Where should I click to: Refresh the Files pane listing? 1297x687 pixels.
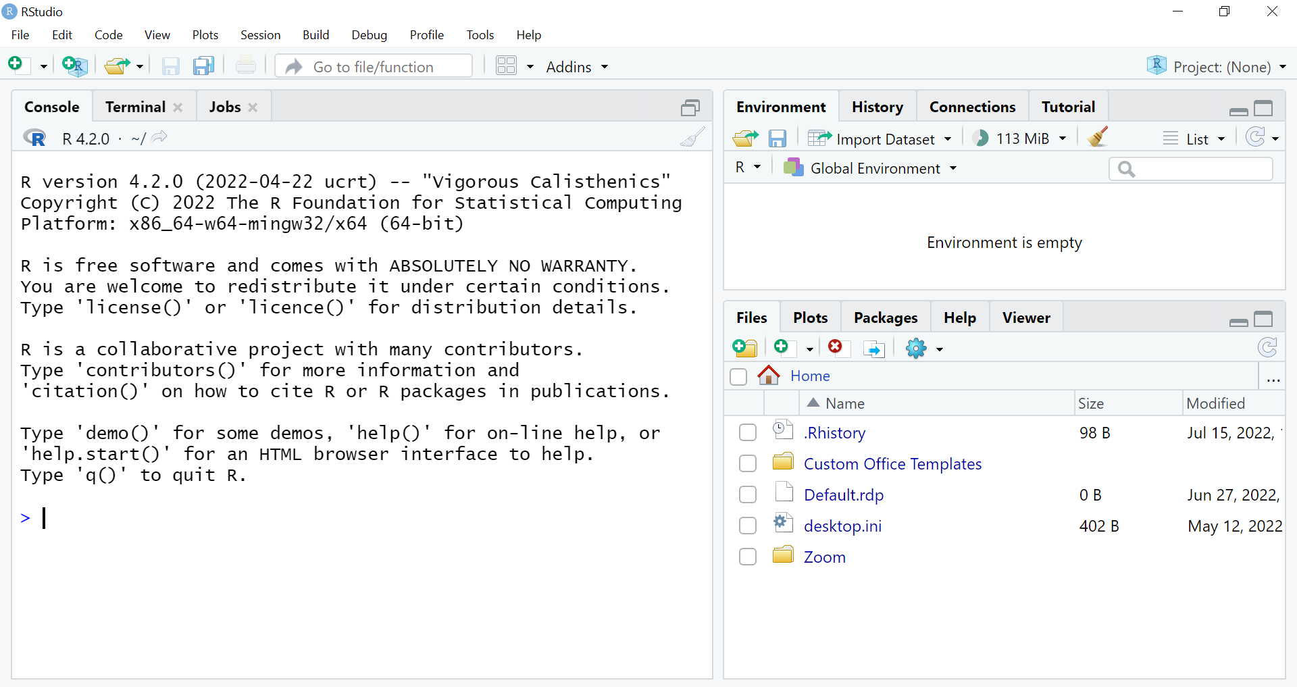(x=1268, y=348)
